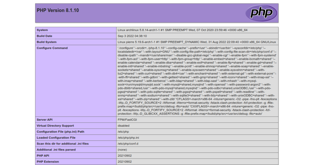Select 'Sep 3 2022 04:38:10' value
Viewport: 309px width, 165px height.
[132, 36]
